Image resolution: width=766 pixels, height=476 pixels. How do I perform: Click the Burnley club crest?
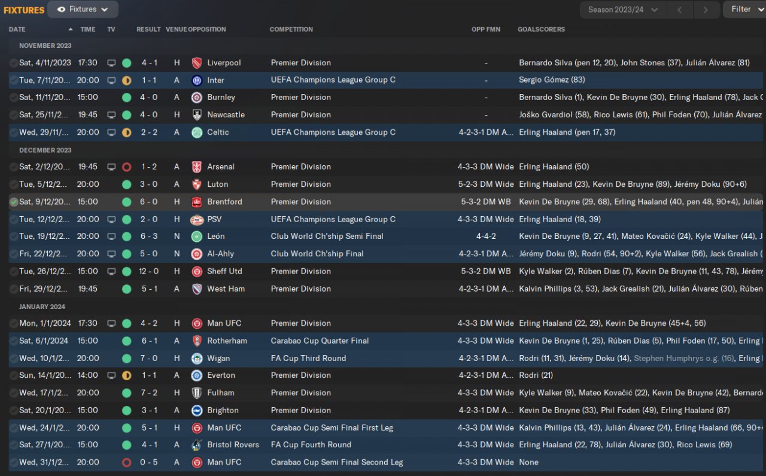[196, 98]
